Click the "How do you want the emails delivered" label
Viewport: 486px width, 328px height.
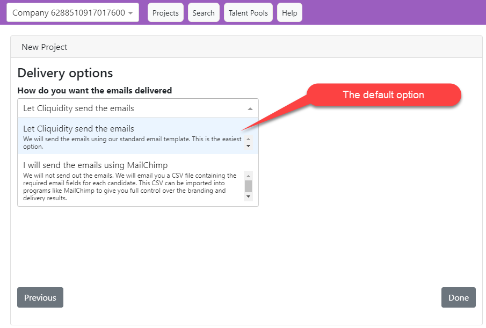coord(95,91)
